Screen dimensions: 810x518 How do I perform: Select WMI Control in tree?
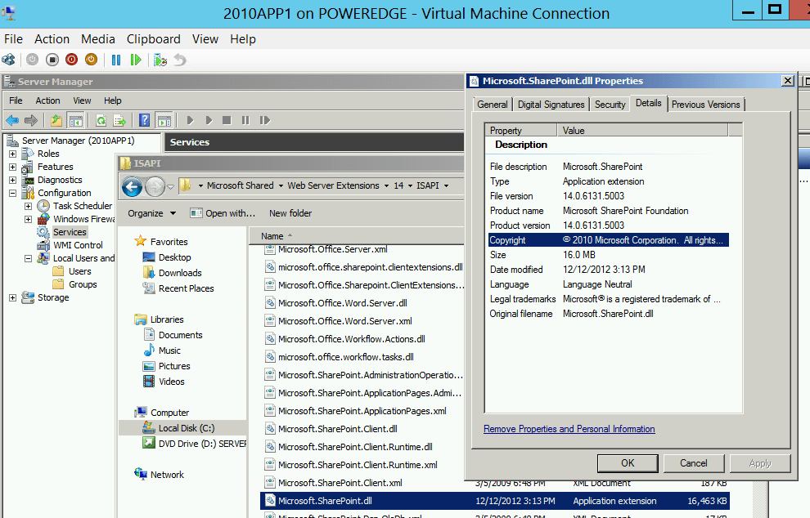(78, 245)
